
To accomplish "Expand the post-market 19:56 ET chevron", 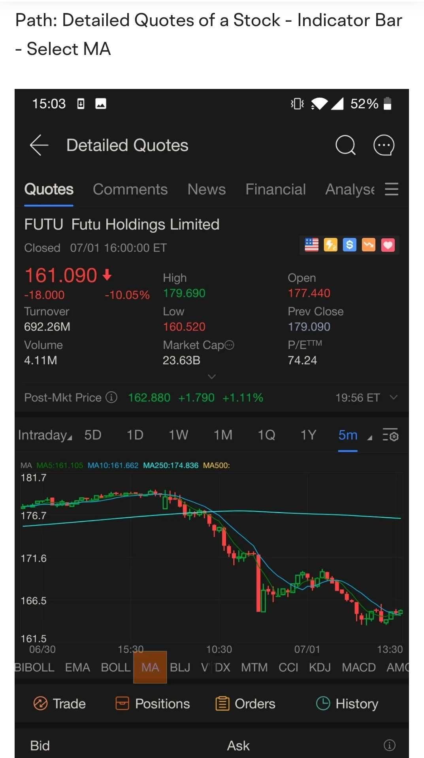I will 394,397.
